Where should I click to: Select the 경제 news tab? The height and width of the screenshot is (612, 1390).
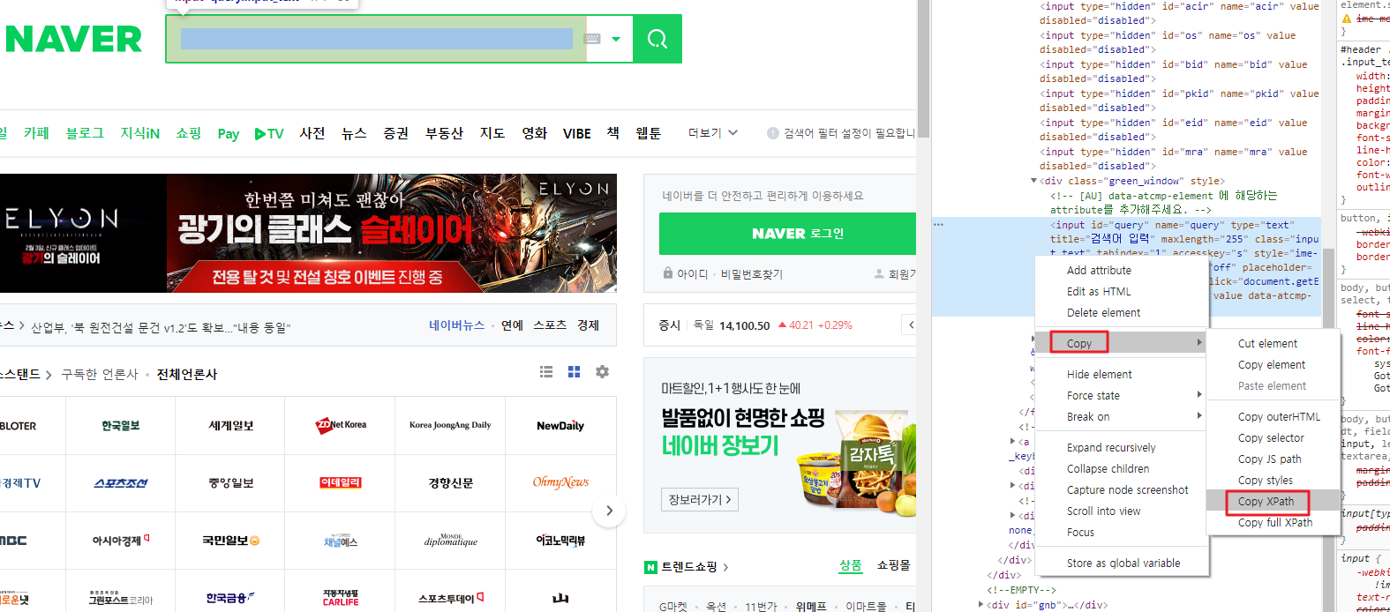(x=589, y=325)
